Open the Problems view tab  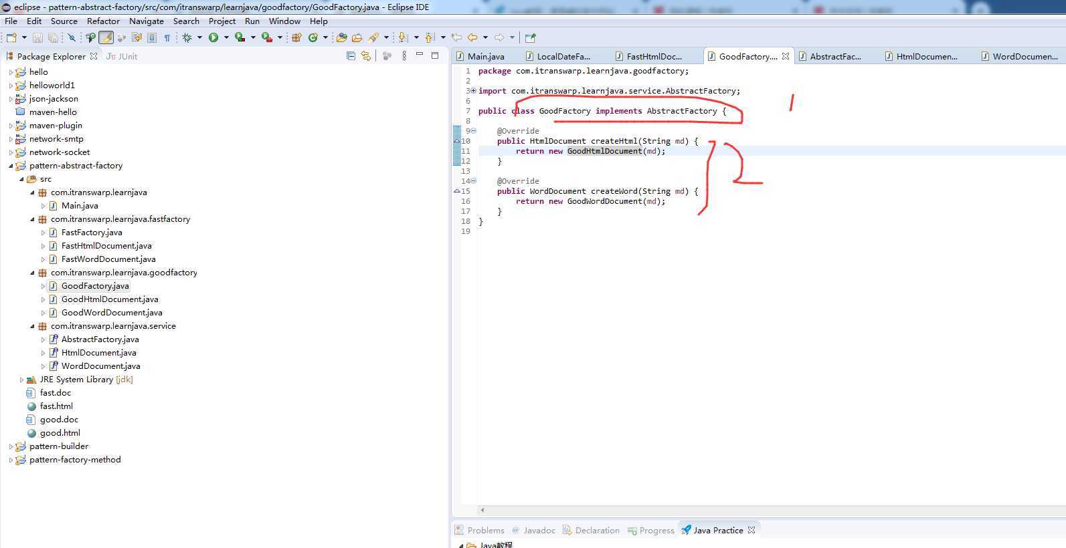tap(485, 530)
